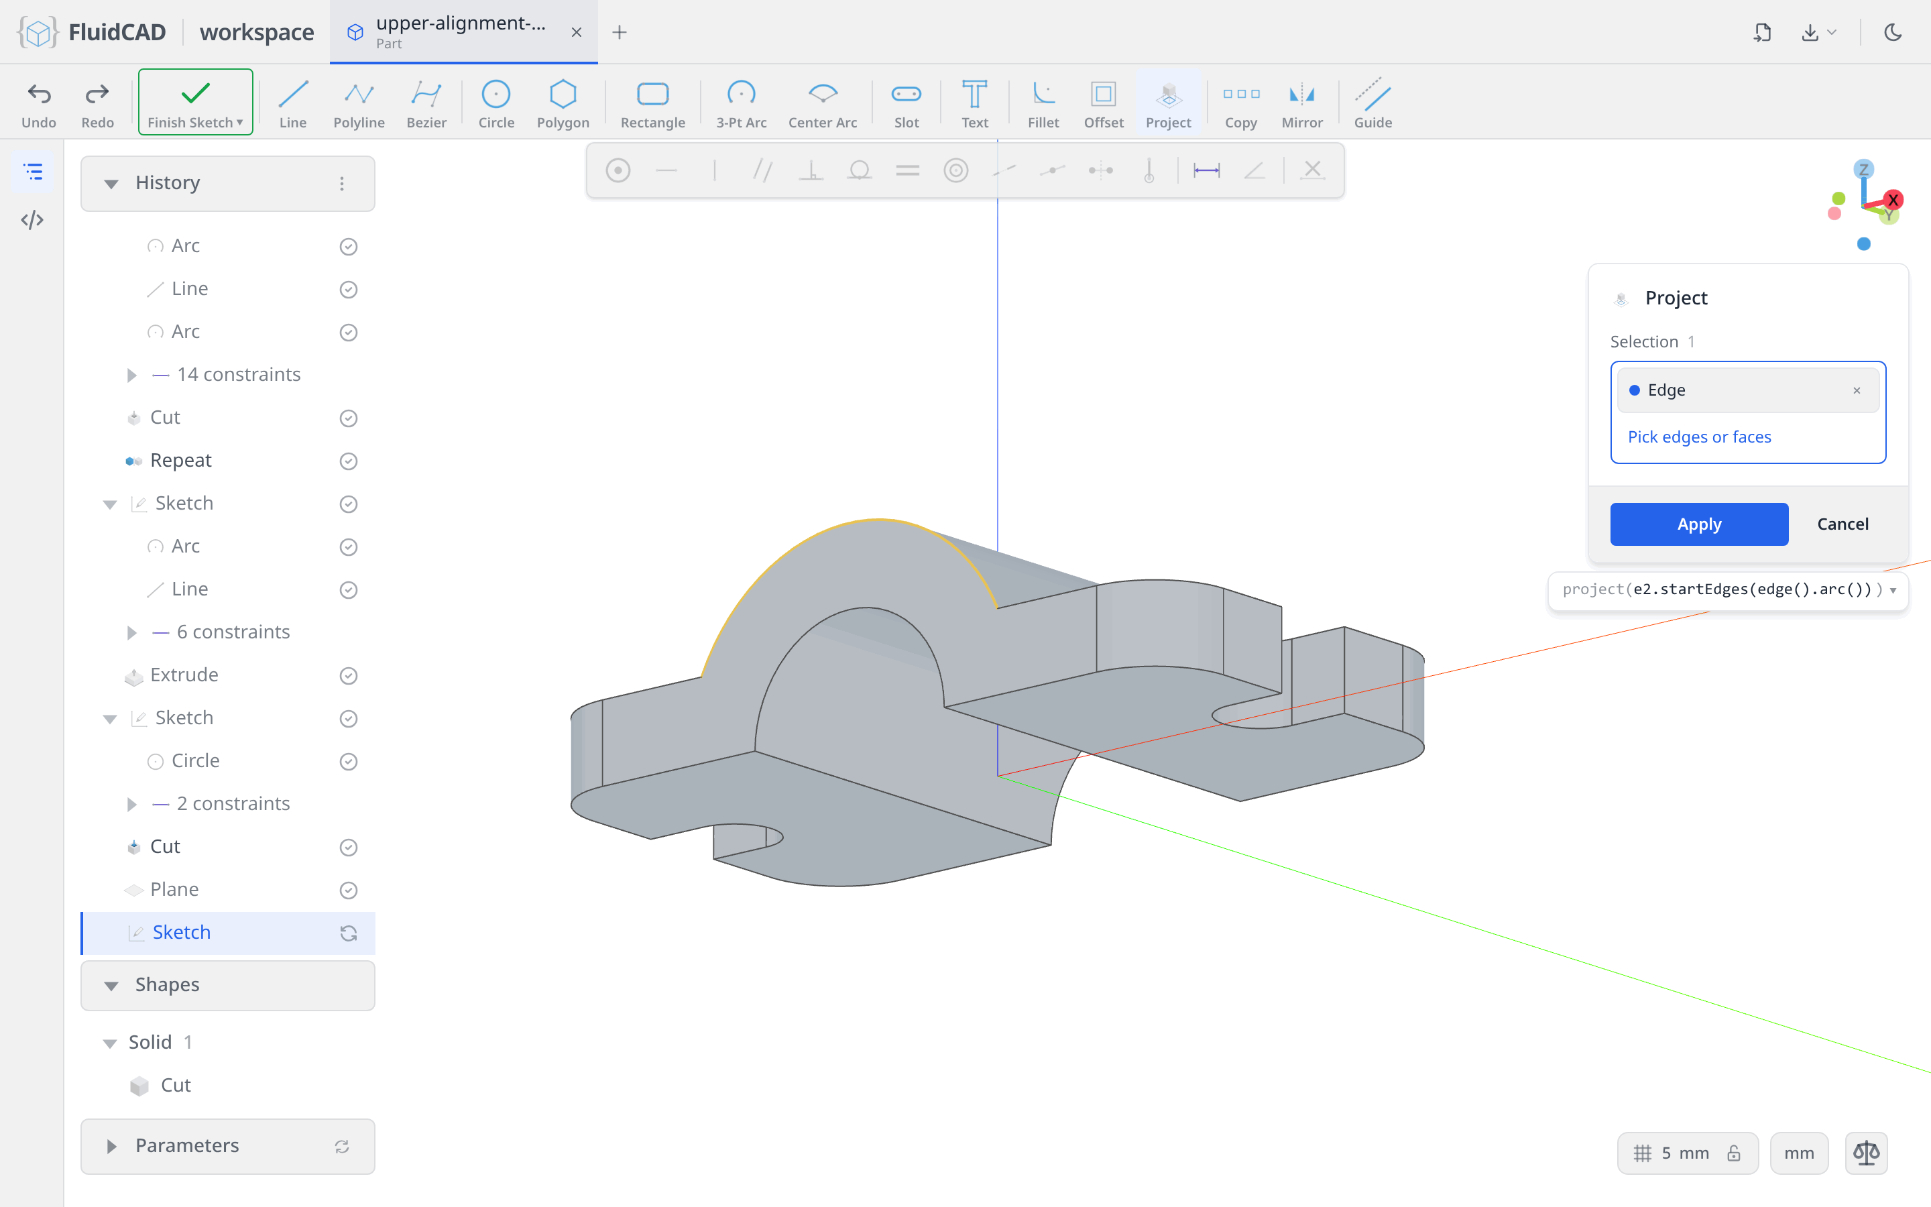Expand the Parameters panel
The width and height of the screenshot is (1931, 1207).
tap(111, 1145)
